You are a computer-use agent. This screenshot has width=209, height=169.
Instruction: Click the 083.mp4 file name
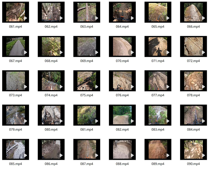pos(158,129)
